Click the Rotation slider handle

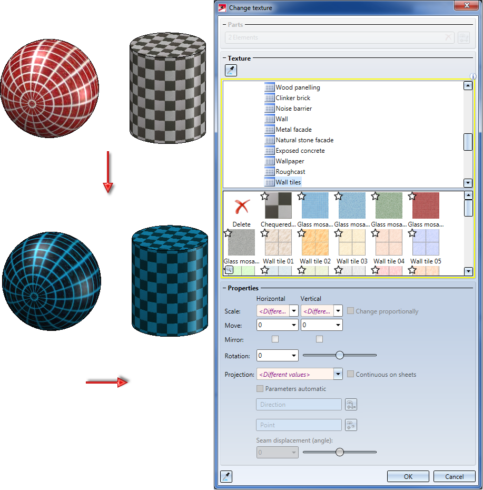pos(340,355)
